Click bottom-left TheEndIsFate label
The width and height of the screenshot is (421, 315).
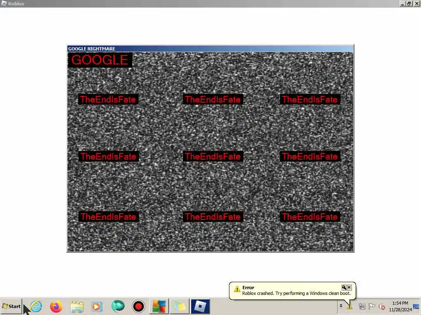[109, 217]
